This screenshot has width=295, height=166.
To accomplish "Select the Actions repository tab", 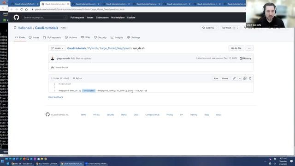I will pyautogui.click(x=71, y=37).
